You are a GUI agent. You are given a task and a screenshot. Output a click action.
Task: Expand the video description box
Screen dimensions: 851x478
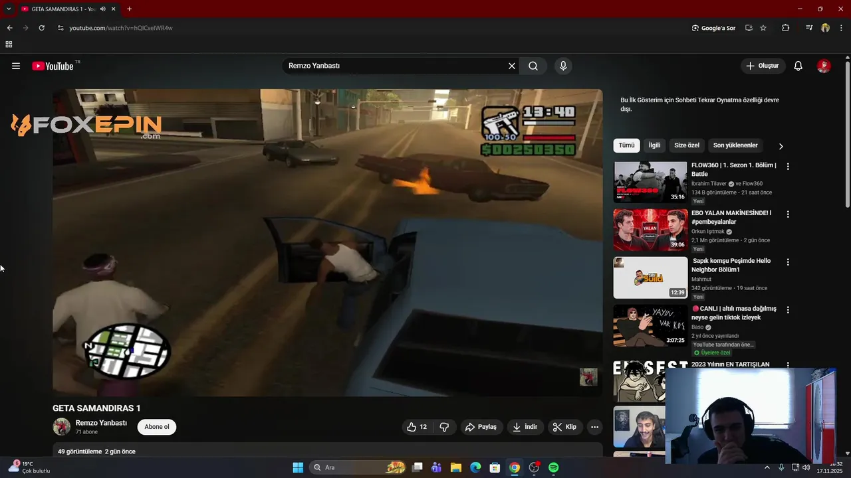point(327,451)
